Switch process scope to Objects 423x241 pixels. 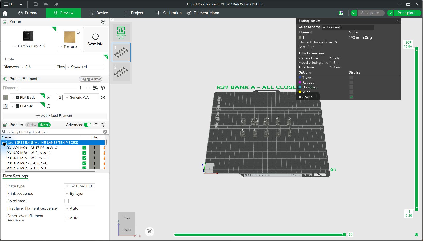(44, 125)
